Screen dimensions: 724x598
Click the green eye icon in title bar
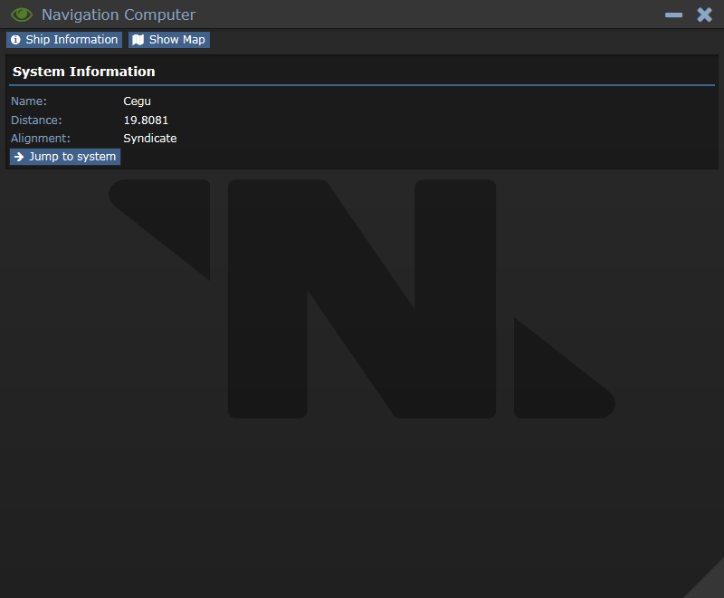pyautogui.click(x=21, y=14)
